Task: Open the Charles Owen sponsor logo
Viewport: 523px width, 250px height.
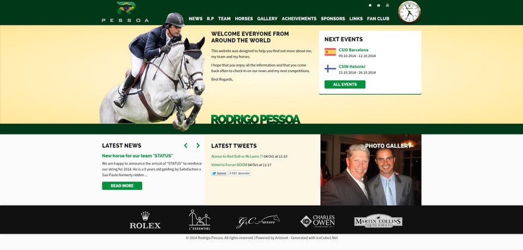Action: coord(317,221)
